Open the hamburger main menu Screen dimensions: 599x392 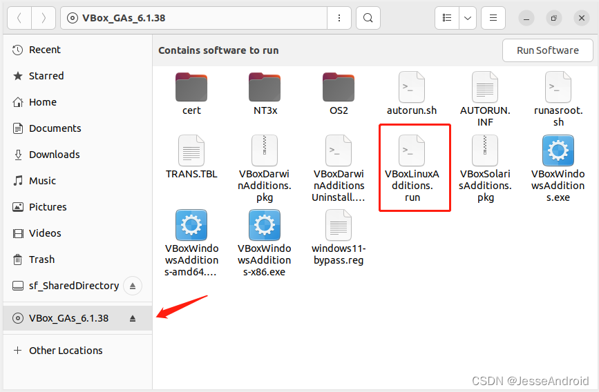click(x=493, y=18)
